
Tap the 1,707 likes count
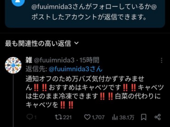pyautogui.click(x=98, y=117)
